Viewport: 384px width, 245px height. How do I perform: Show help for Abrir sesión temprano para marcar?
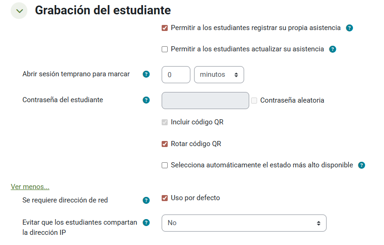(x=146, y=74)
